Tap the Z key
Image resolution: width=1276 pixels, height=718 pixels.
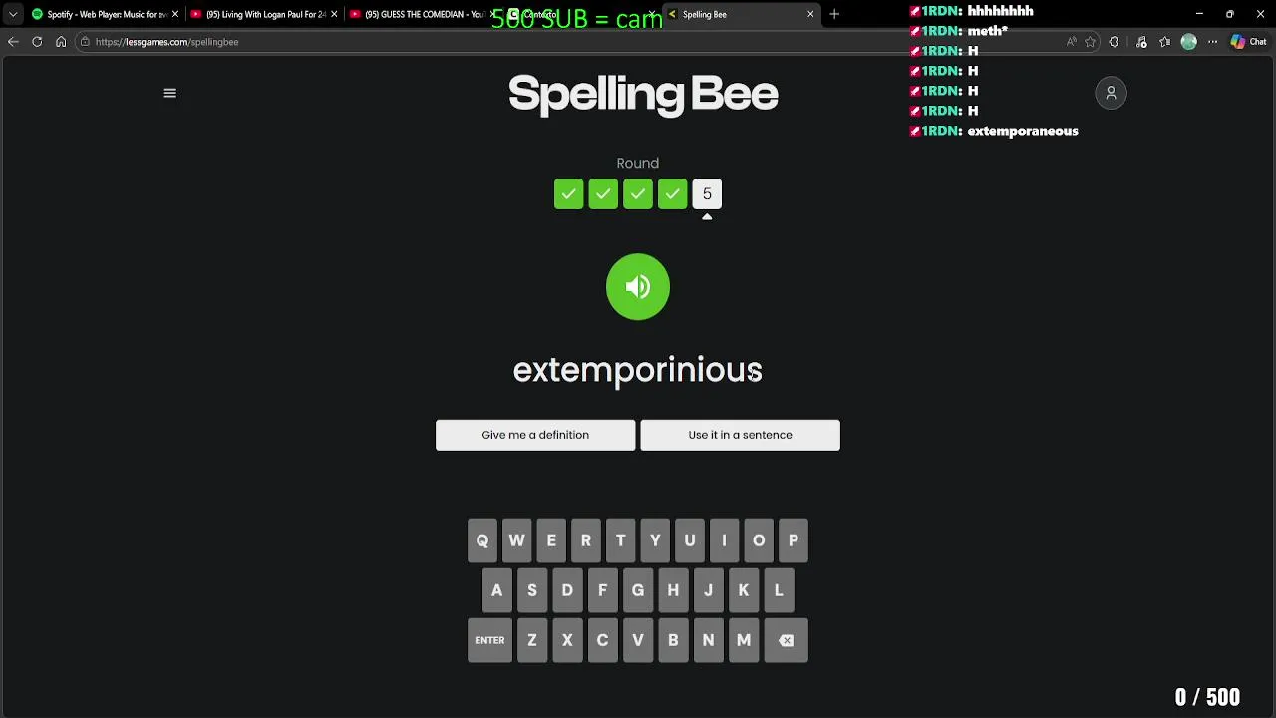click(532, 640)
